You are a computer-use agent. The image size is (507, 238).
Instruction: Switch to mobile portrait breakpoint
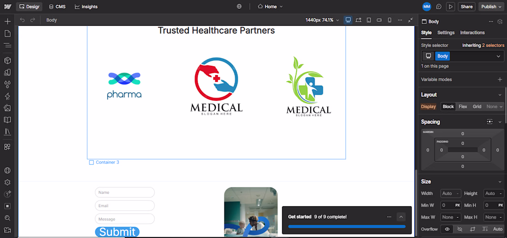point(389,20)
